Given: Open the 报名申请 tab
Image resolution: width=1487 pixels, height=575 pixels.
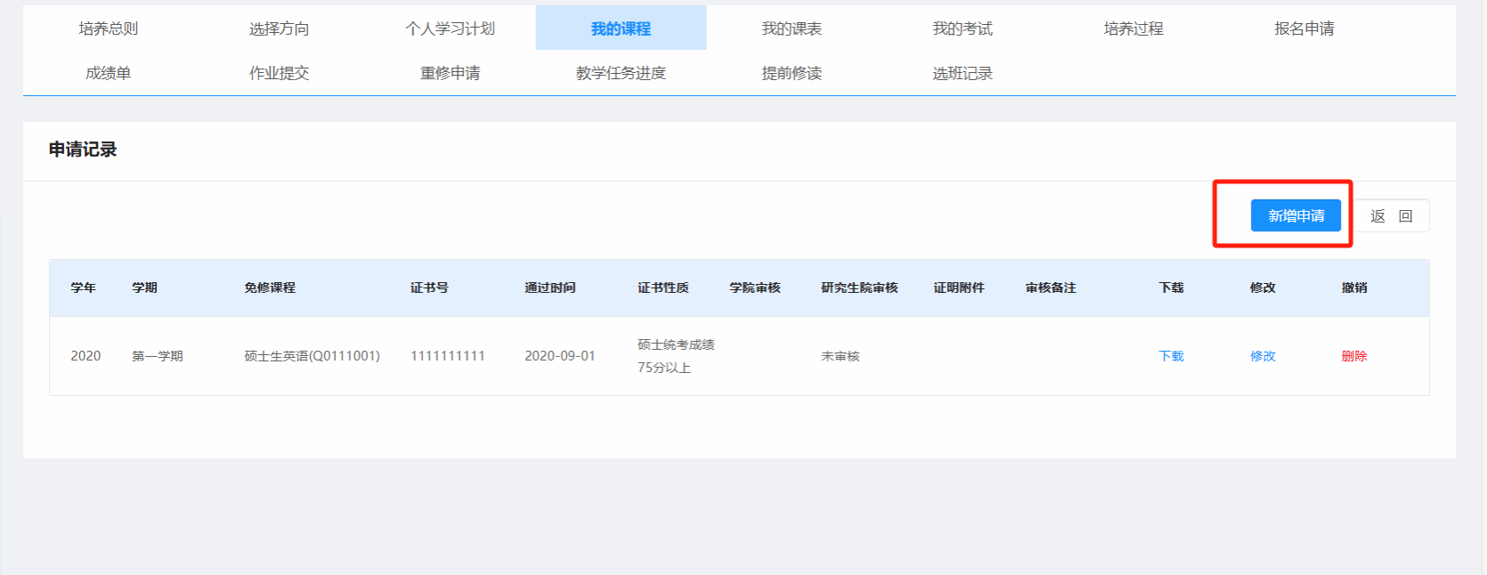Looking at the screenshot, I should point(1304,28).
